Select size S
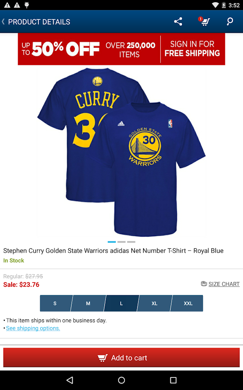The width and height of the screenshot is (243, 390). tap(56, 303)
